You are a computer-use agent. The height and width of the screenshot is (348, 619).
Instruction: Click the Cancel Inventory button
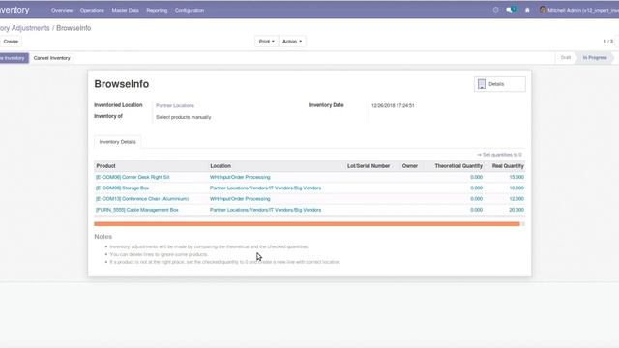pos(51,58)
